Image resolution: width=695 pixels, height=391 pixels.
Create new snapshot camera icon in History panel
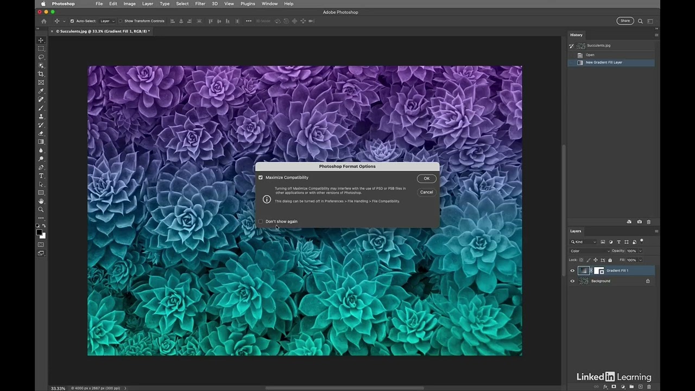point(639,222)
